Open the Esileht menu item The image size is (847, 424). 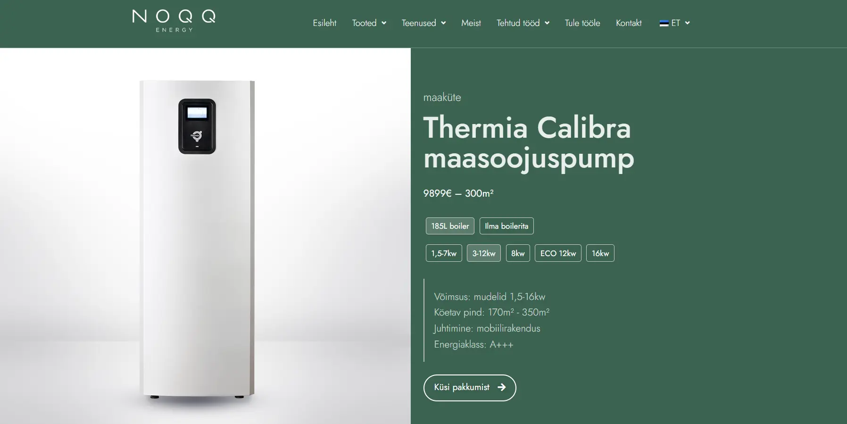[x=324, y=23]
